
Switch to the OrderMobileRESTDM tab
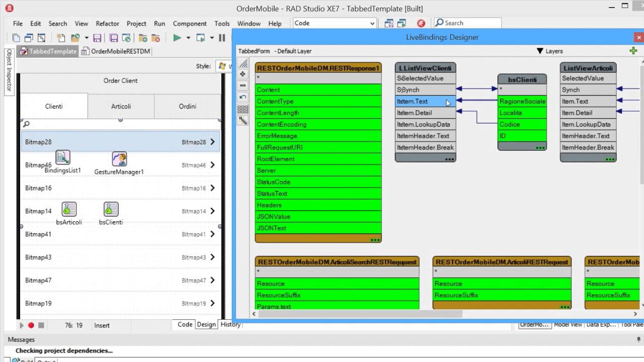coord(116,51)
